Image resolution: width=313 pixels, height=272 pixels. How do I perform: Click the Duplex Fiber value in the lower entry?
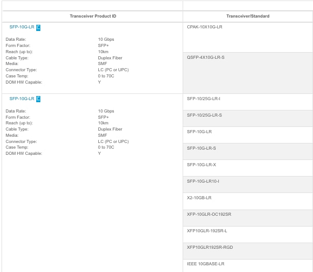(110, 129)
